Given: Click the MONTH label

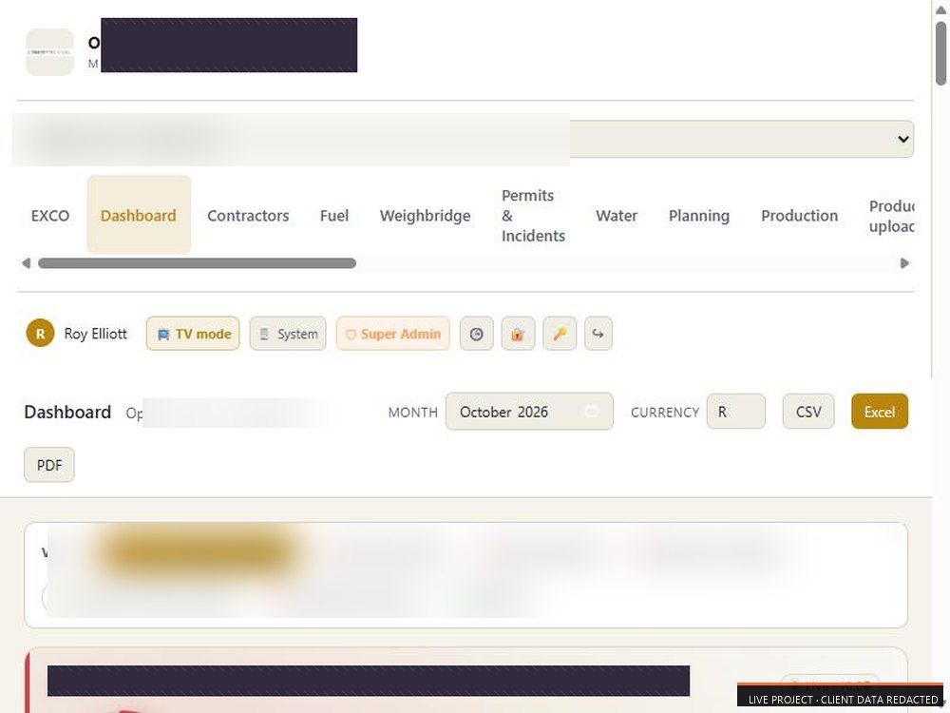Looking at the screenshot, I should 412,413.
